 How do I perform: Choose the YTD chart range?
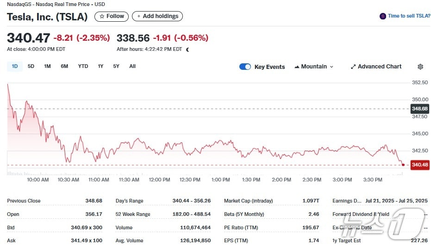coord(83,66)
